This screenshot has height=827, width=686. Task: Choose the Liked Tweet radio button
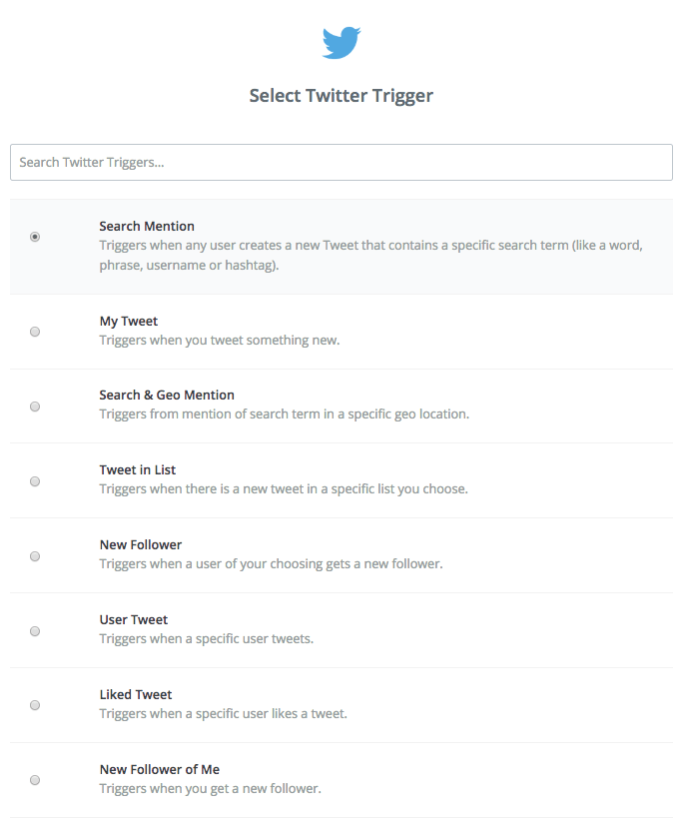click(x=35, y=705)
